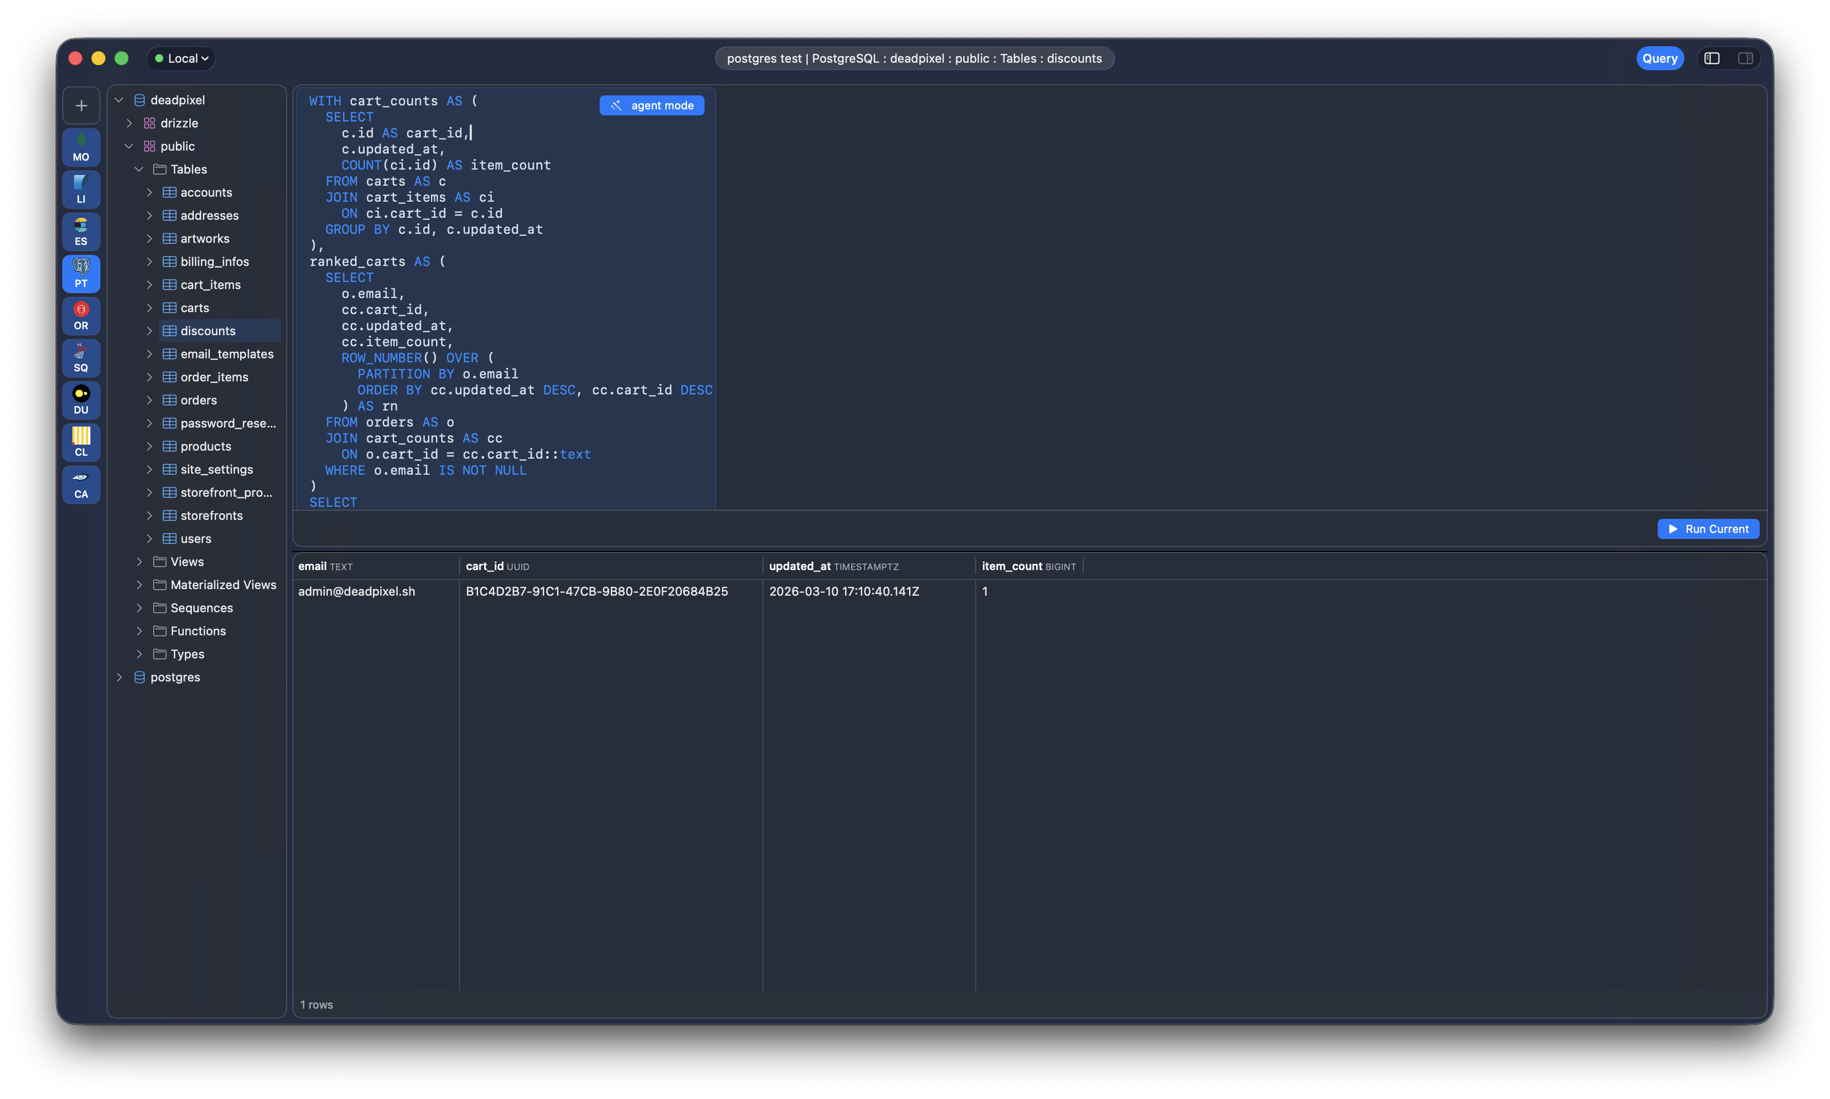Click the cart_id column header

(x=611, y=566)
